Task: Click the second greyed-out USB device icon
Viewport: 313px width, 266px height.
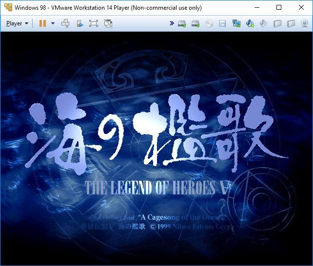Action: pos(291,23)
